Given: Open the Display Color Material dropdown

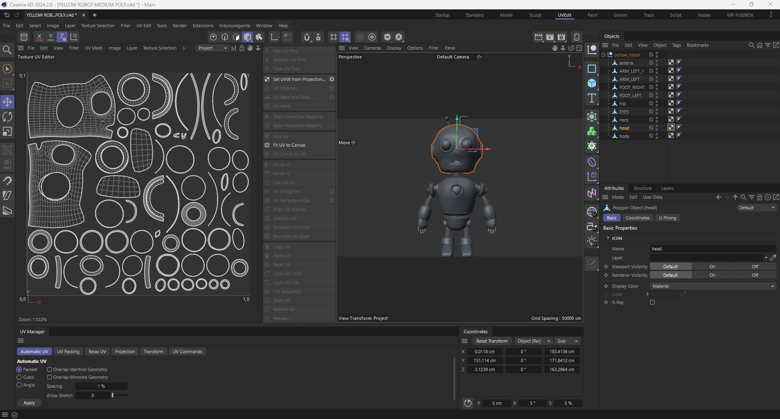Looking at the screenshot, I should click(x=713, y=286).
